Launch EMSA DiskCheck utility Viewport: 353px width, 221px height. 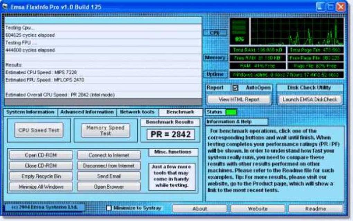click(309, 99)
